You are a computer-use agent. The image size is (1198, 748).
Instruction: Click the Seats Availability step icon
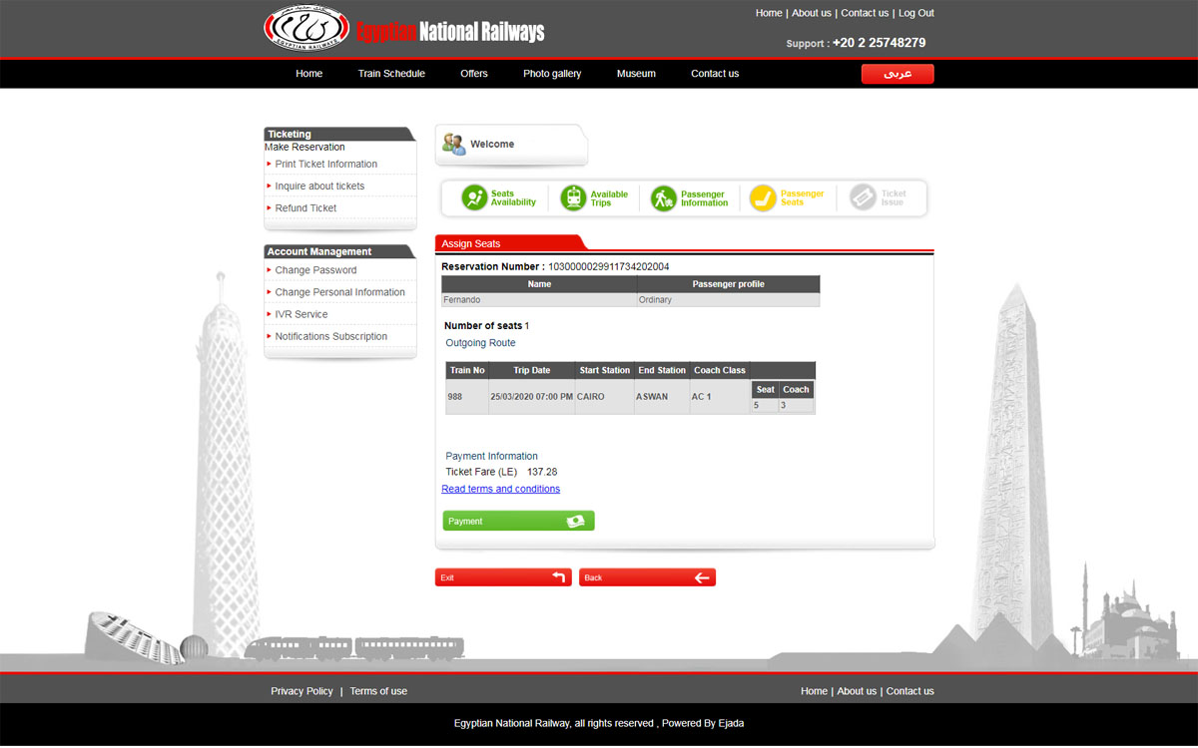point(474,198)
